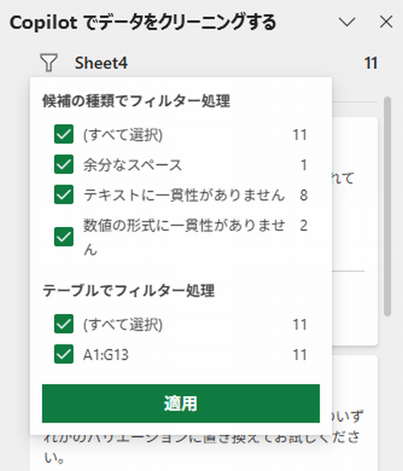Image resolution: width=403 pixels, height=471 pixels.
Task: Click the Copilot でデータをクリーニングする pane title
Action: coord(143,23)
